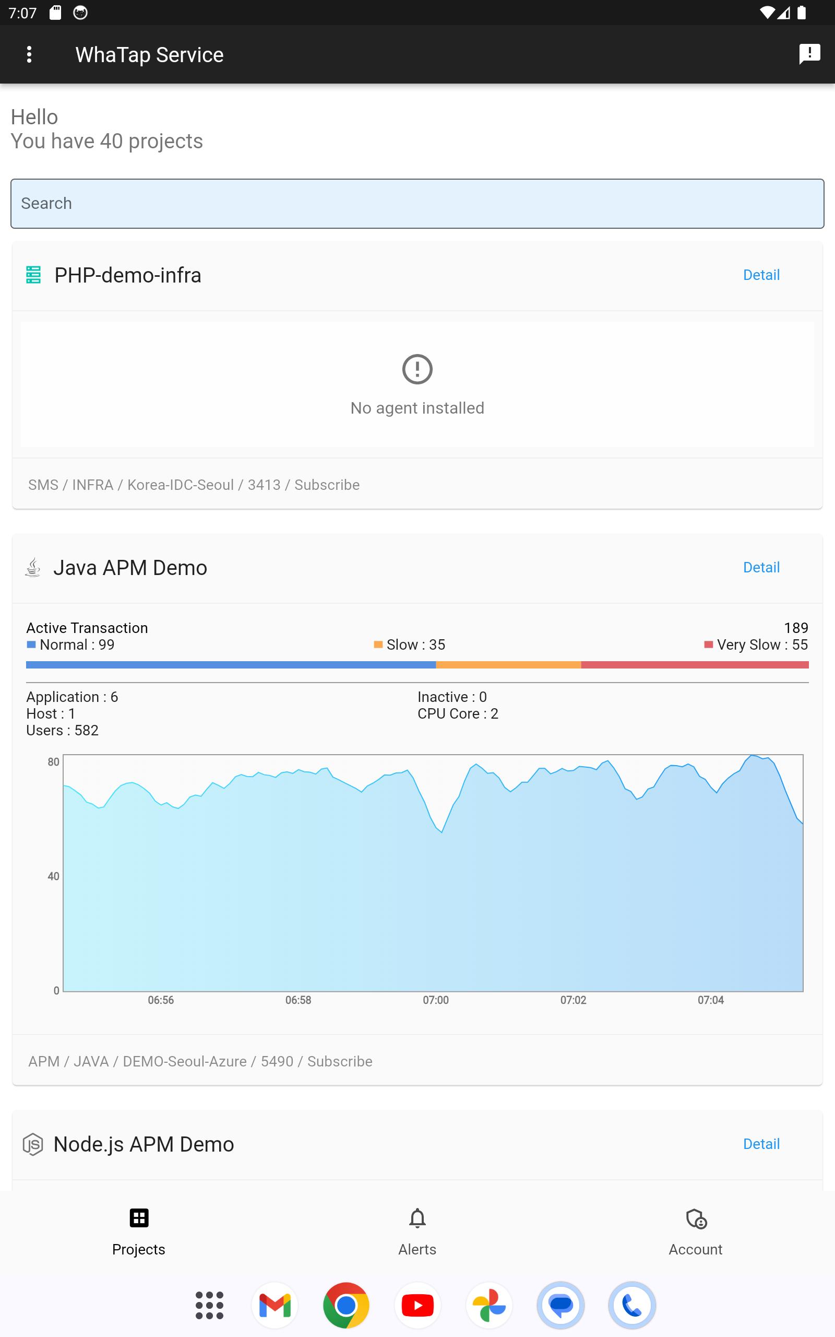Switch to the Alerts tab label

pos(417,1249)
